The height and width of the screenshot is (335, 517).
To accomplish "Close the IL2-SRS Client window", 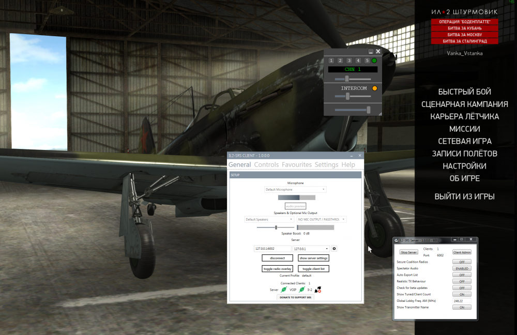I will click(360, 155).
